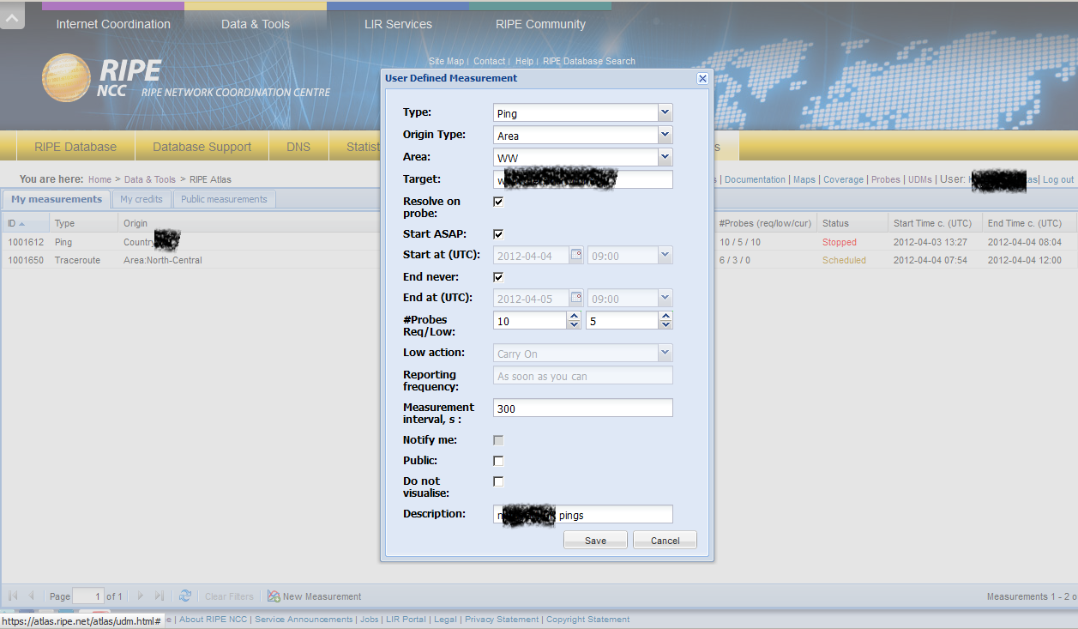The image size is (1078, 629).
Task: Decrease the requested probes count
Action: click(574, 324)
